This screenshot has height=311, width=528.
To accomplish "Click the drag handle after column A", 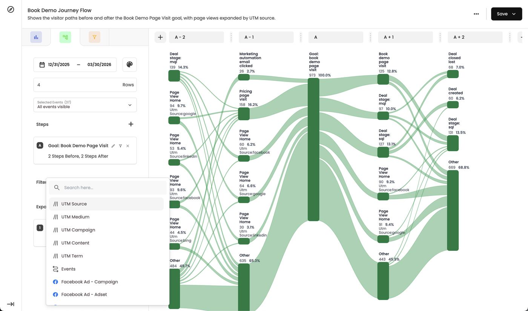I will point(370,37).
